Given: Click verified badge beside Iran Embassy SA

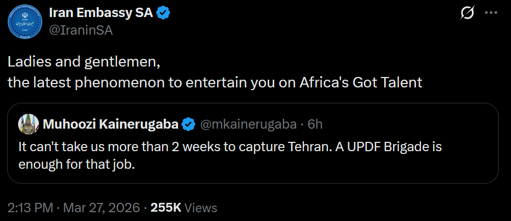Looking at the screenshot, I should 163,15.
